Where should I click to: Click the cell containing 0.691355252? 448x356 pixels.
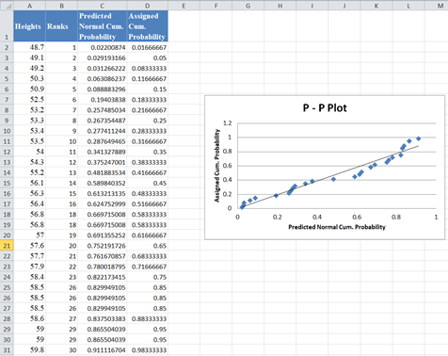coord(103,235)
